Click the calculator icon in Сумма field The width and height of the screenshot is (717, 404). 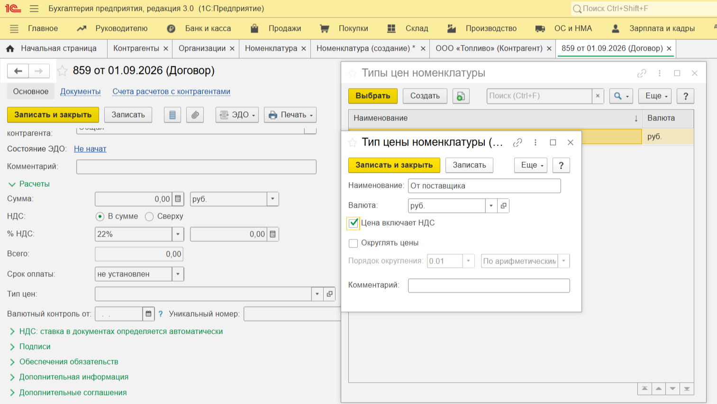(178, 199)
